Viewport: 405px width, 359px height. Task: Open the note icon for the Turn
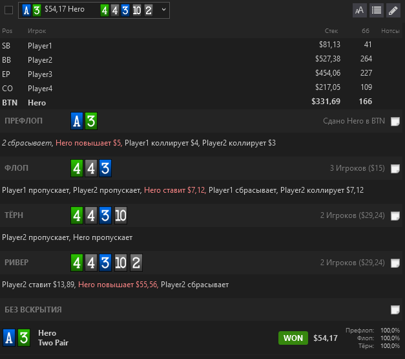(x=395, y=215)
